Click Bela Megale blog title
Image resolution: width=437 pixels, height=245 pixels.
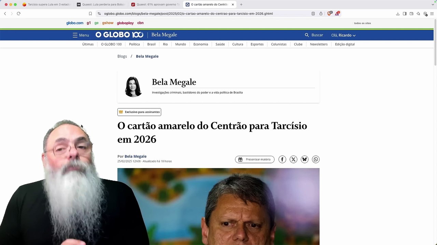[174, 82]
